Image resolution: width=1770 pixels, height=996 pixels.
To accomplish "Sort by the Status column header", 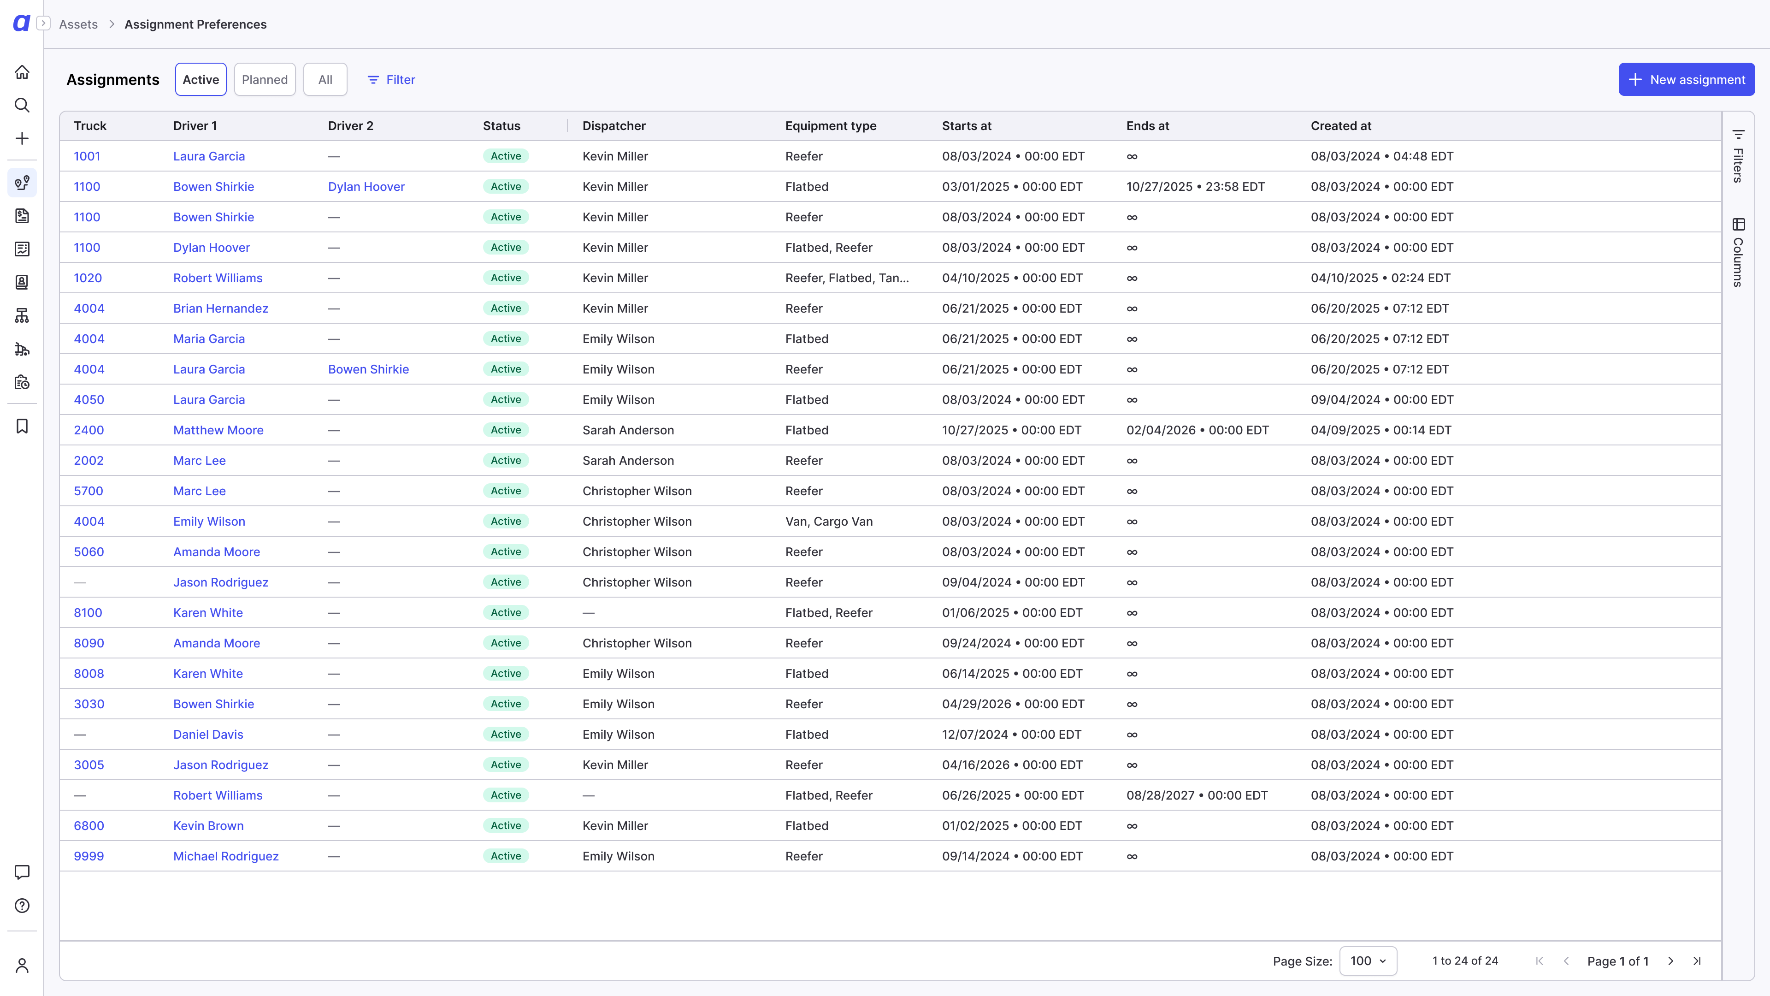I will tap(501, 126).
